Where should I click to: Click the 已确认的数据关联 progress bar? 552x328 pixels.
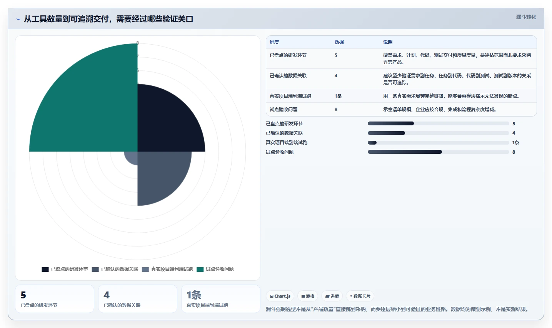point(439,133)
